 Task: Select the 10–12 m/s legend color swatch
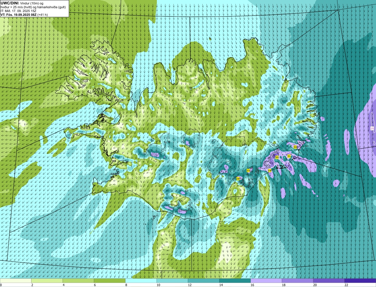(x=172, y=281)
